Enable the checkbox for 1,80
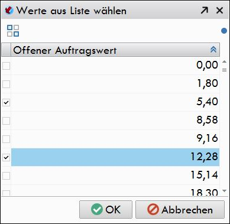Image resolution: width=230 pixels, height=224 pixels. pos(6,85)
